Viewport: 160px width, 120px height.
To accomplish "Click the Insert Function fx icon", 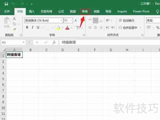I will pos(54,43).
